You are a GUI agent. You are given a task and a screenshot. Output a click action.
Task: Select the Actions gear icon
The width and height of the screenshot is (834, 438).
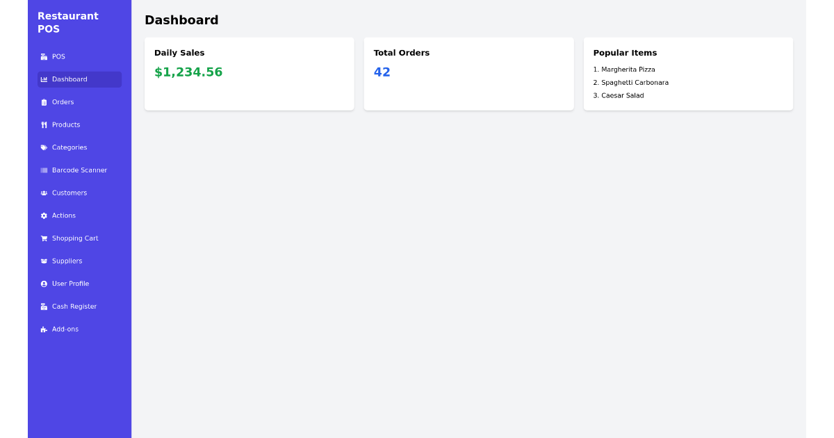(43, 216)
